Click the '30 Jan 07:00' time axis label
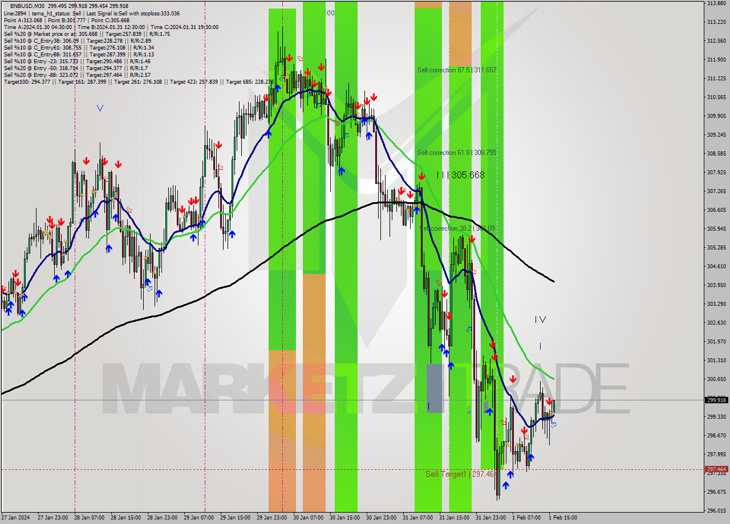This screenshot has height=524, width=730. pyautogui.click(x=309, y=518)
